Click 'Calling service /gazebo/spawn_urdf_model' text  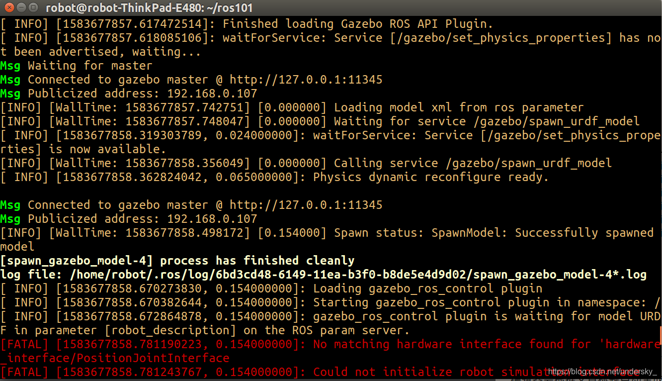[473, 163]
